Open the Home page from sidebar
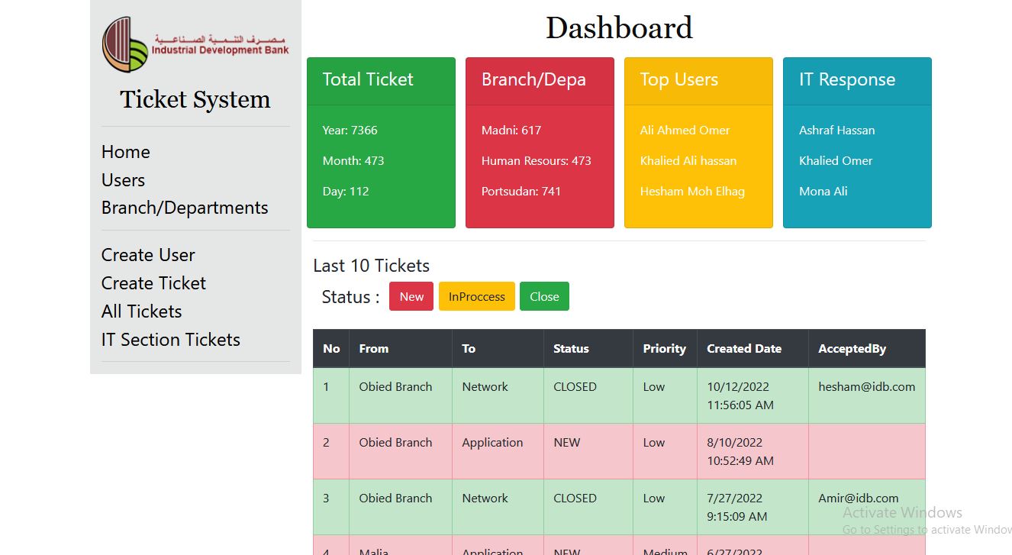This screenshot has width=1012, height=555. coord(125,152)
